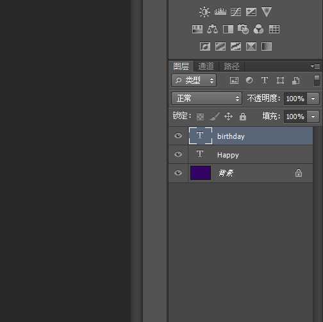Lock image pixels with brush icon
This screenshot has width=323, height=322.
point(215,117)
